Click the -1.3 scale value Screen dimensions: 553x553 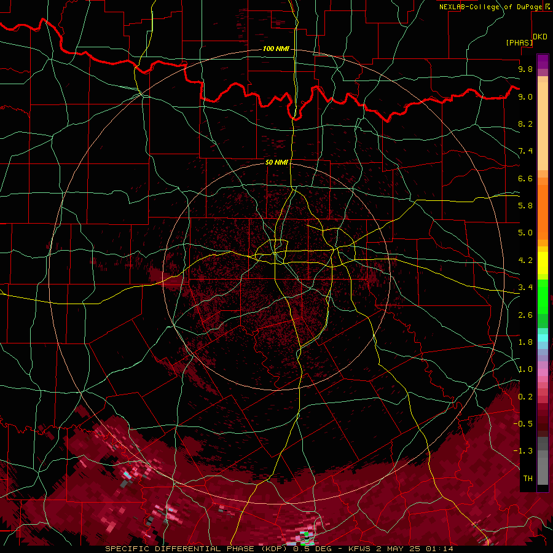click(x=523, y=451)
